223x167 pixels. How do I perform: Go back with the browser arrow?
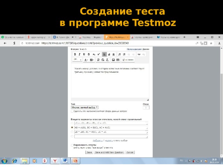click(5, 43)
